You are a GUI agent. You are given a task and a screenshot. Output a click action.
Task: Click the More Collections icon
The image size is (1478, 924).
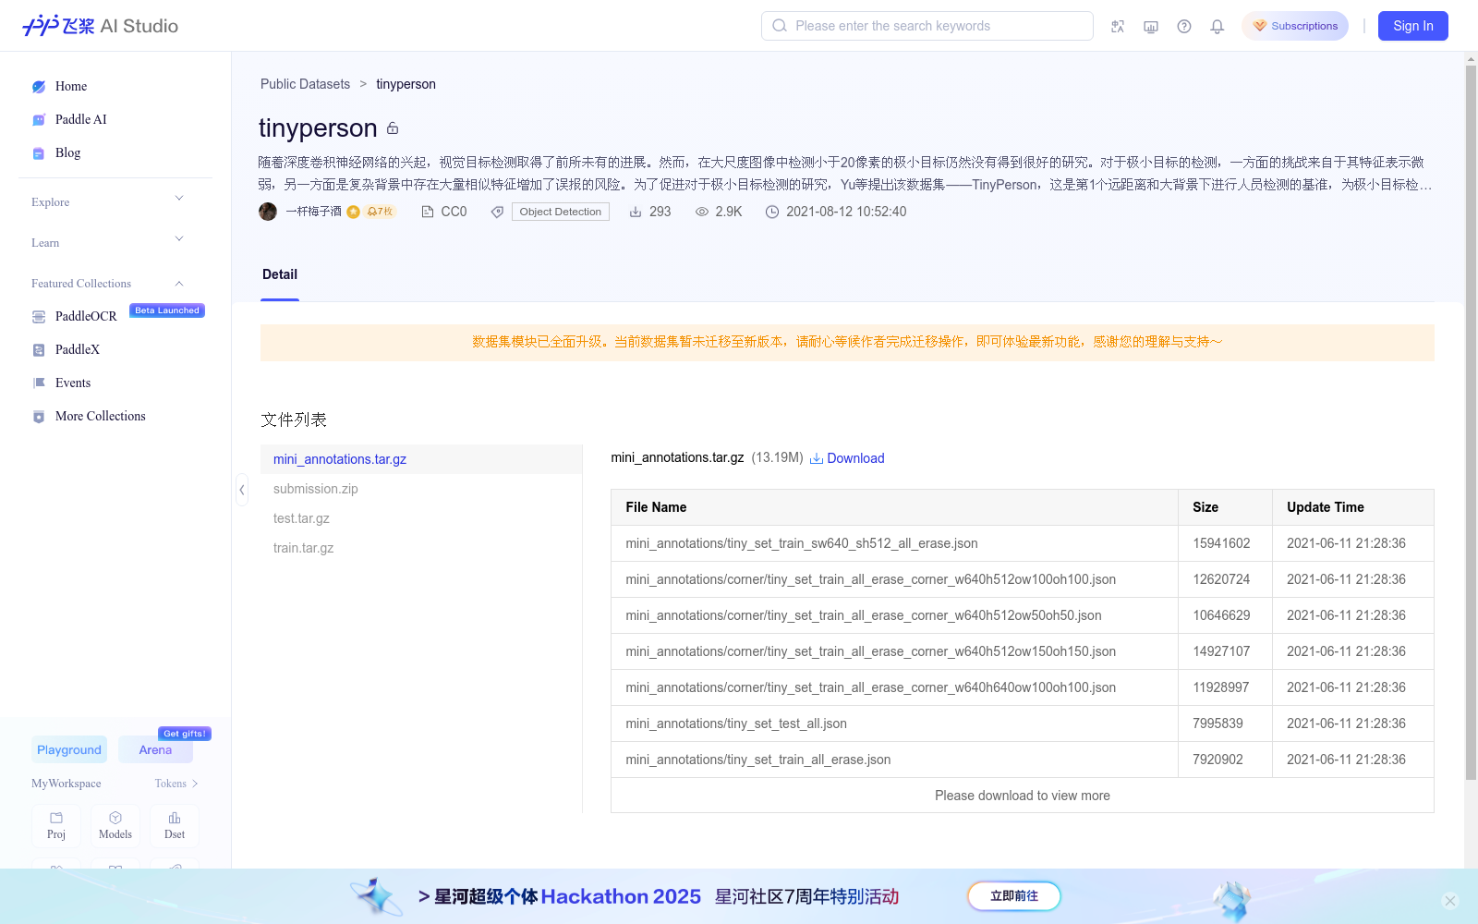[x=39, y=417]
